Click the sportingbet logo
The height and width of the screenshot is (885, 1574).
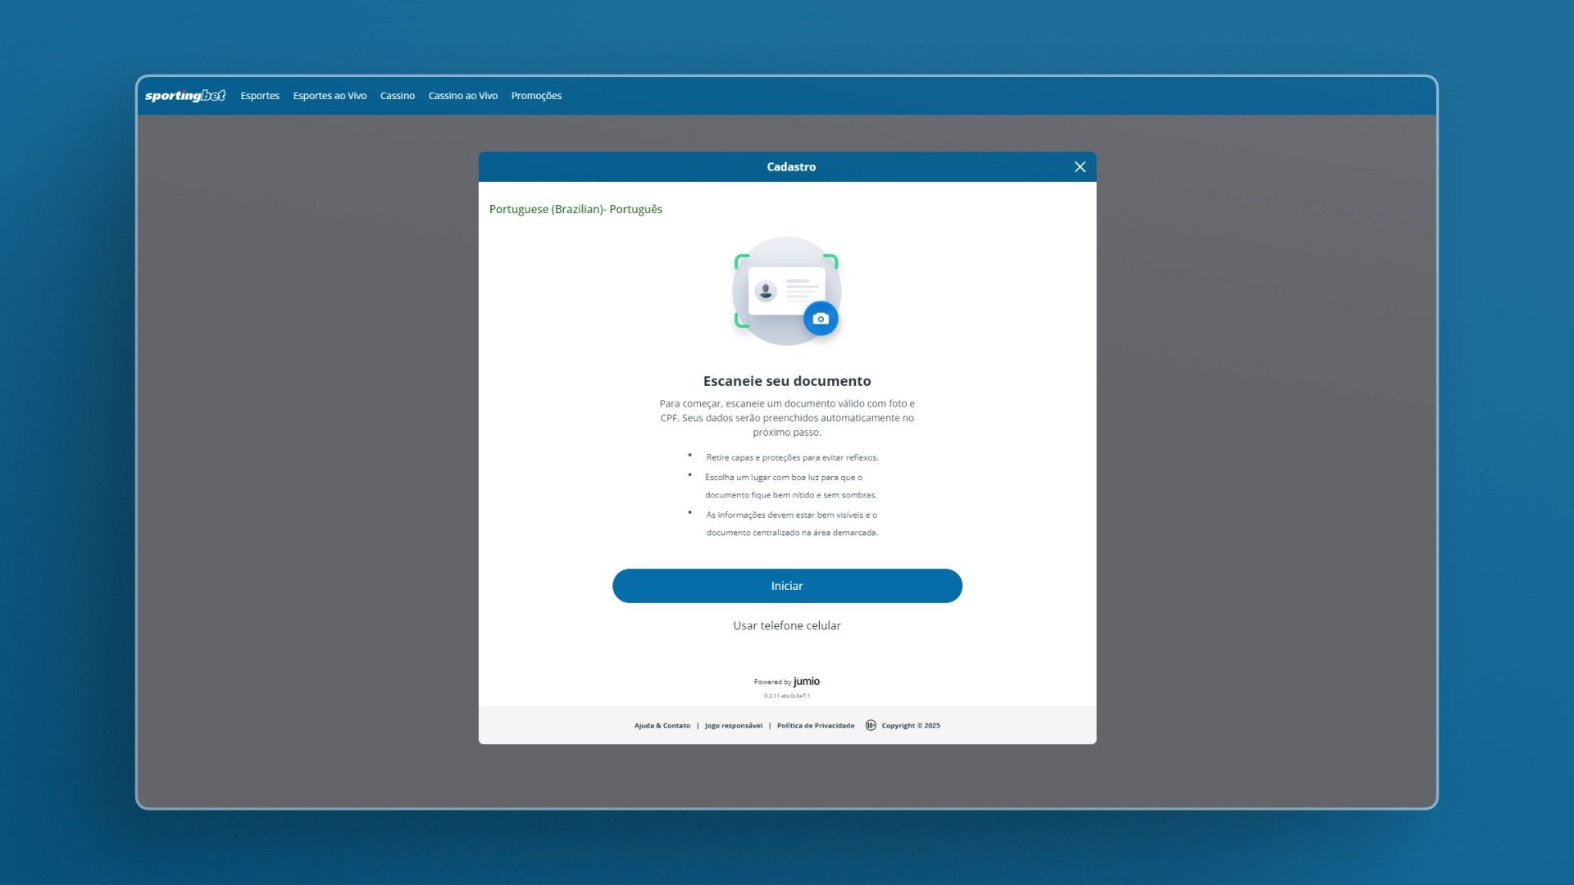pos(185,96)
